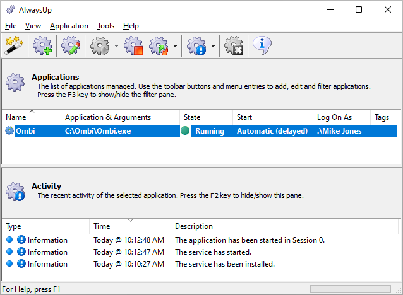Sort by Application & Arguments column header
This screenshot has width=403, height=295.
pyautogui.click(x=120, y=117)
